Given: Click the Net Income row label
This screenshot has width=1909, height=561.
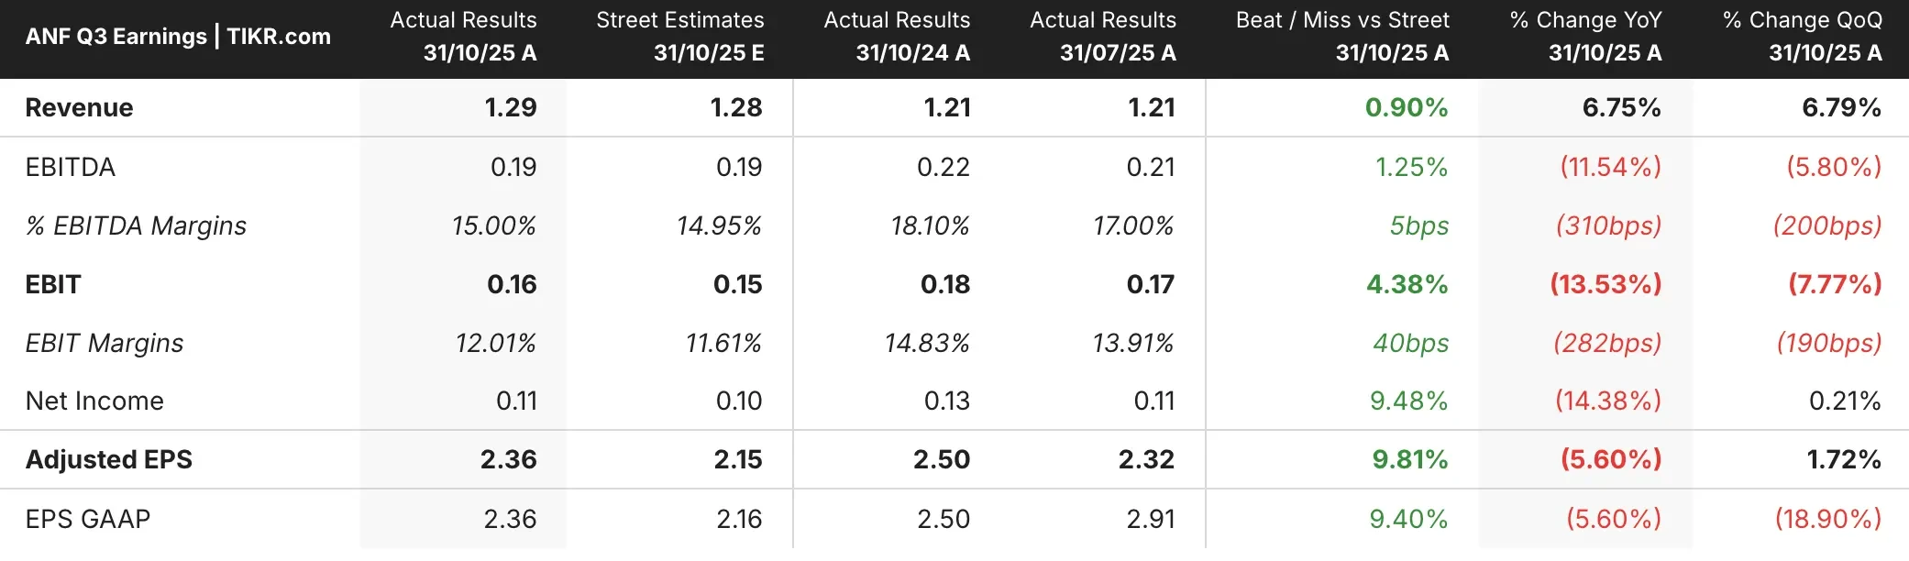Looking at the screenshot, I should click(94, 401).
